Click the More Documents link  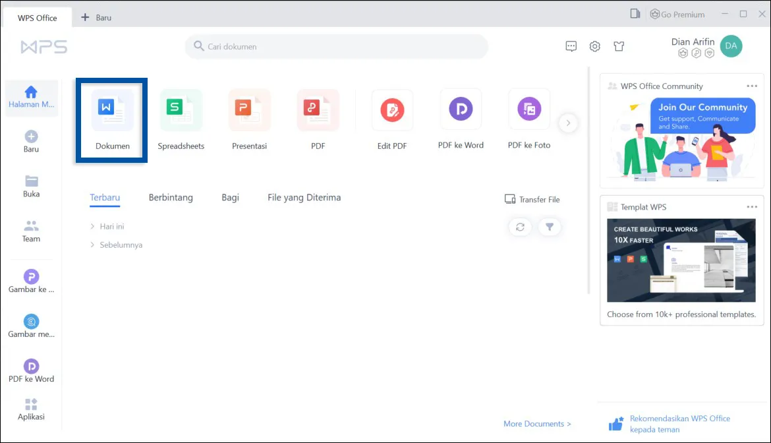click(x=536, y=424)
